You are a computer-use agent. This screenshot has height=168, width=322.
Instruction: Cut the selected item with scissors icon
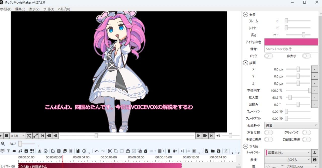coord(110,151)
